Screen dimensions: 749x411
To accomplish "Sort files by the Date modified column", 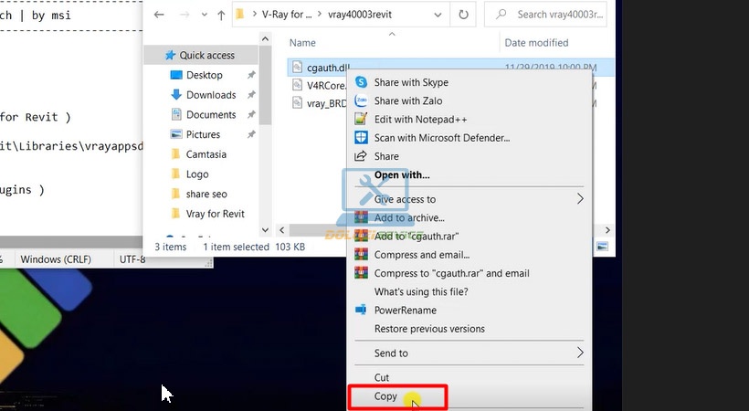I will [536, 43].
